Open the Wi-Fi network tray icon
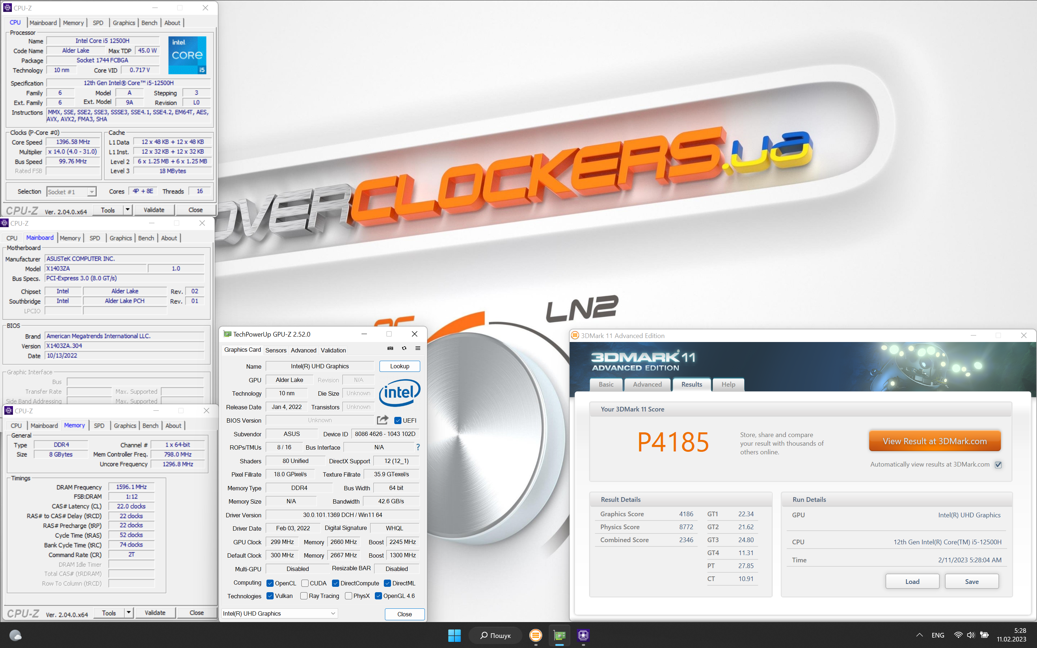Image resolution: width=1037 pixels, height=648 pixels. [958, 635]
